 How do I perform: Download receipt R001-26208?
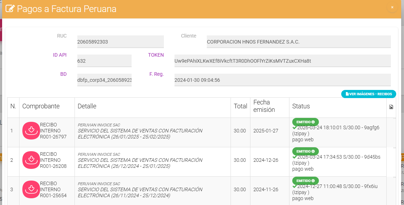coord(31,160)
